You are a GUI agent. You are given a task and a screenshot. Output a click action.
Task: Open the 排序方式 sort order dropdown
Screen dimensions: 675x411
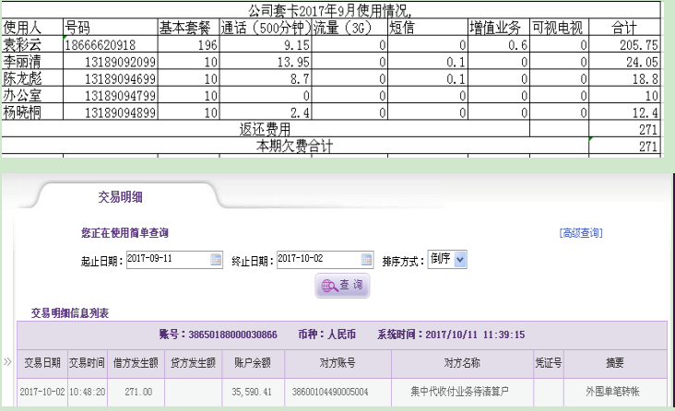point(460,260)
